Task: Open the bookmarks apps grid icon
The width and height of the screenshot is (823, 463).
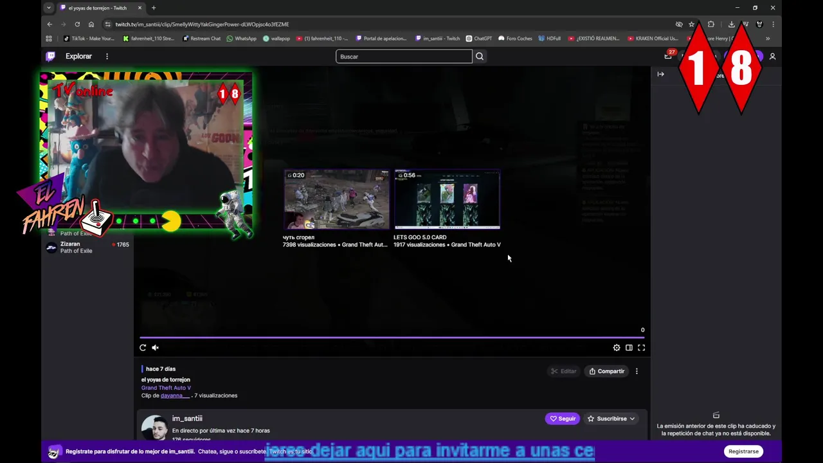Action: pos(49,39)
